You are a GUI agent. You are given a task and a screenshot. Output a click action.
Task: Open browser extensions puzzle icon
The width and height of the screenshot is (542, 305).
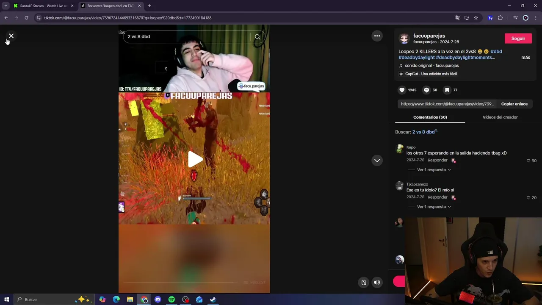(500, 18)
